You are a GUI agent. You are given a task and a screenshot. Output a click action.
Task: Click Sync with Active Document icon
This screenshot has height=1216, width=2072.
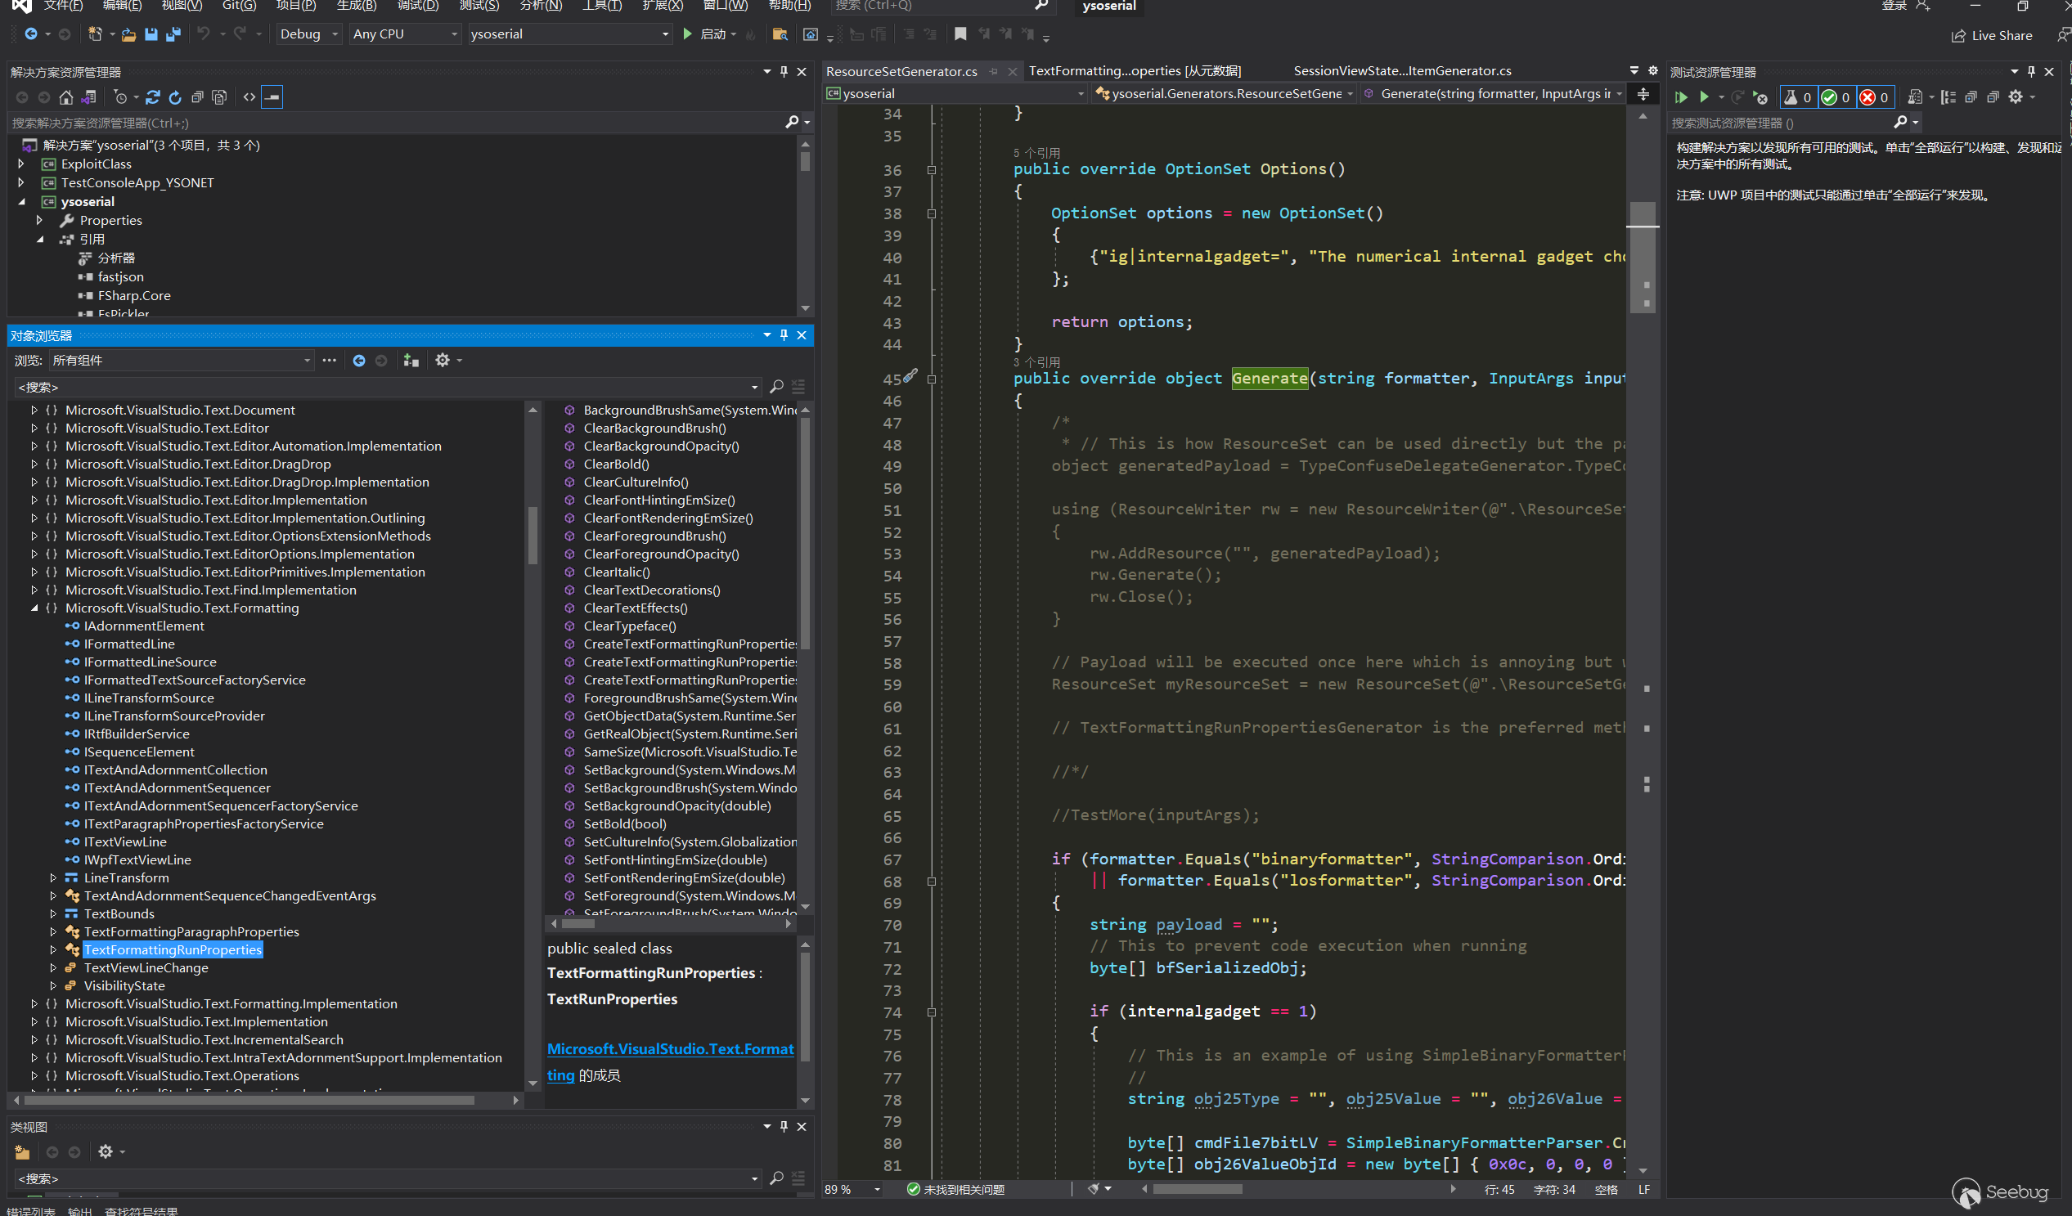[x=153, y=97]
